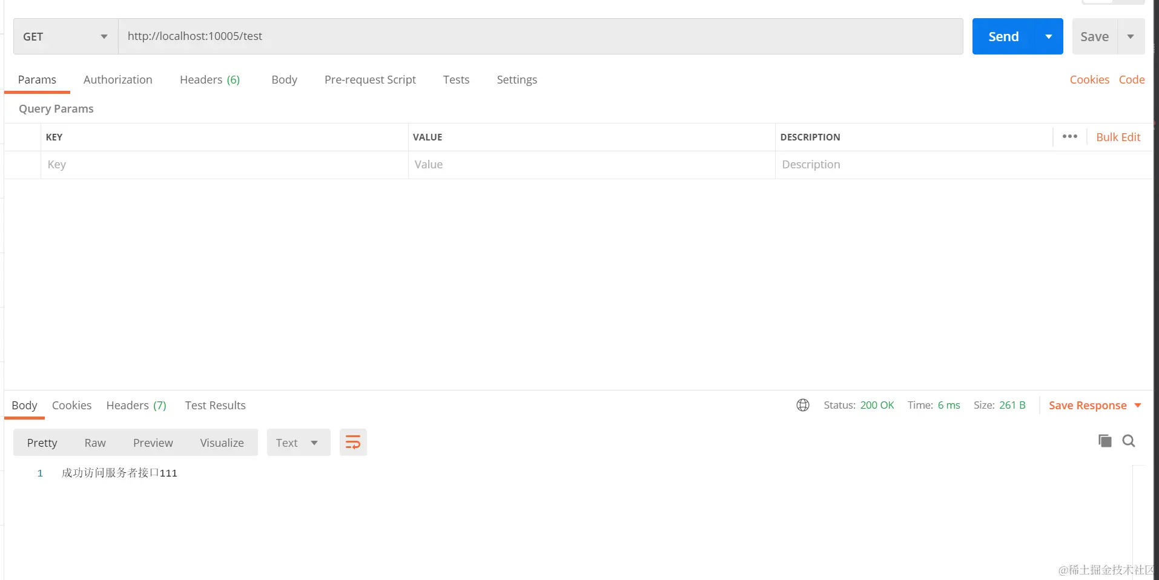This screenshot has height=580, width=1159.
Task: Open the Cookies link
Action: point(1089,79)
